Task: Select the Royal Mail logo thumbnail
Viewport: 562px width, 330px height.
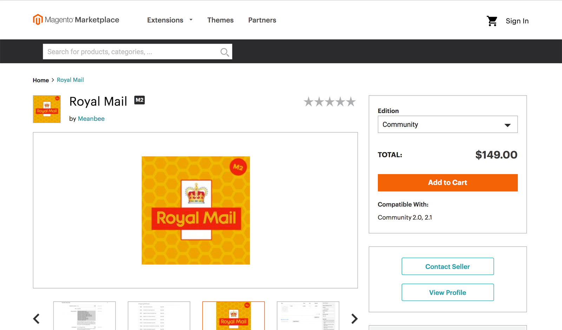Action: [233, 316]
